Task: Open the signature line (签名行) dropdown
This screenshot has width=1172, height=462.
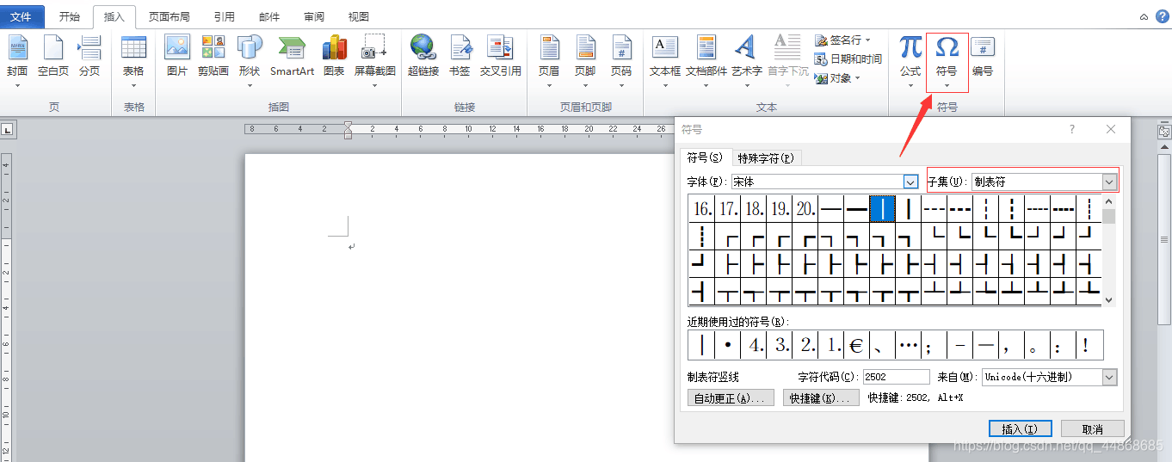Action: click(868, 40)
